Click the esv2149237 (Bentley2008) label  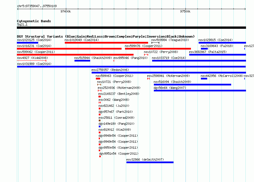coord(119,94)
